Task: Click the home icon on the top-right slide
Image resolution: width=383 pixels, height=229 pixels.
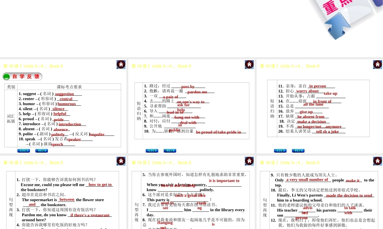Action: click(377, 64)
